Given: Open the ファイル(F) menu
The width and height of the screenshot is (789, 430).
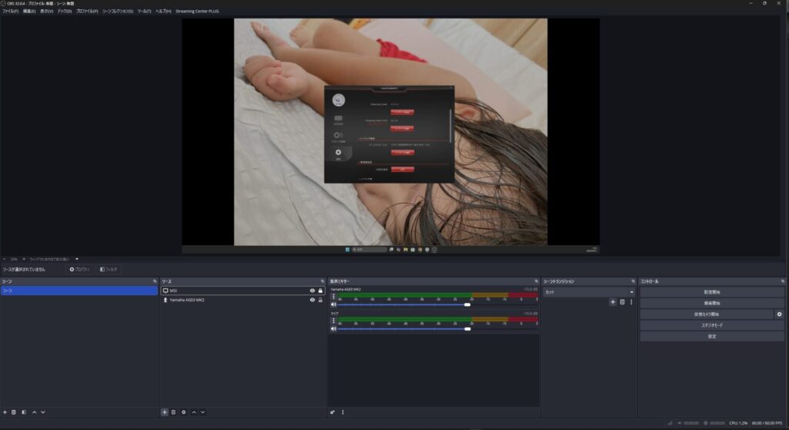Looking at the screenshot, I should point(10,12).
